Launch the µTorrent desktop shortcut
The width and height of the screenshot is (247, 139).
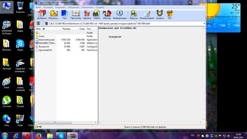(7, 102)
